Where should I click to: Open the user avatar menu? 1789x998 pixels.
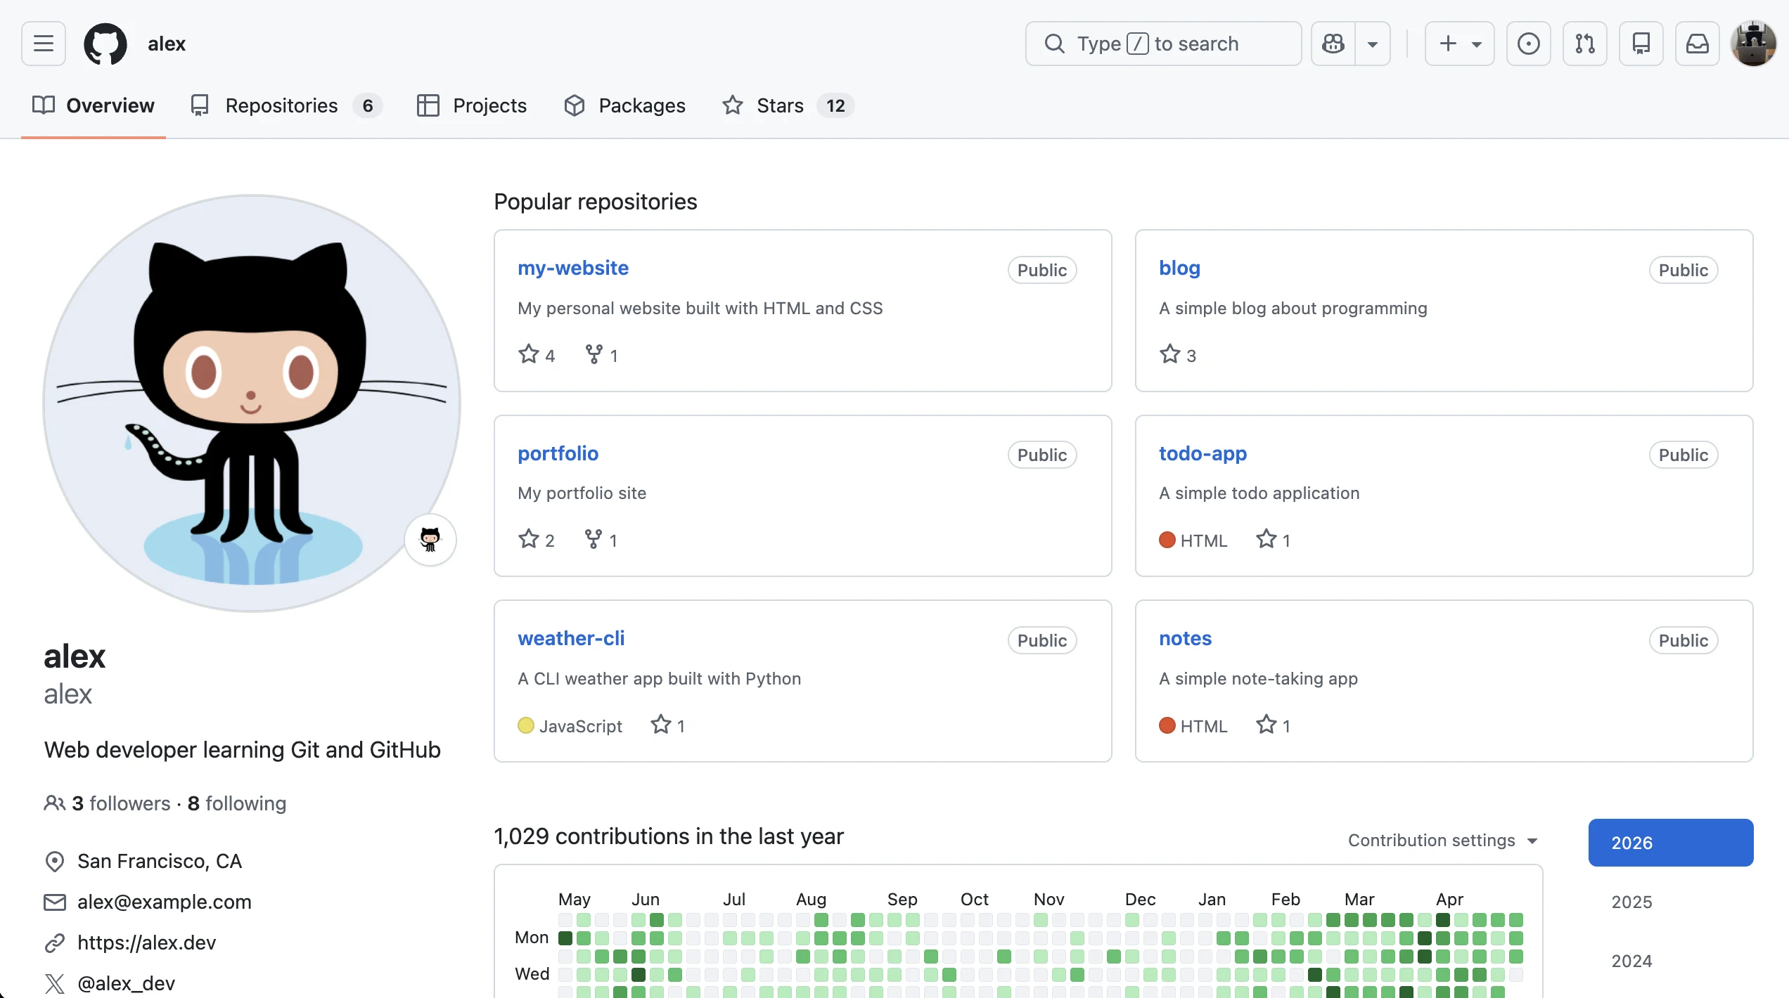click(1753, 44)
